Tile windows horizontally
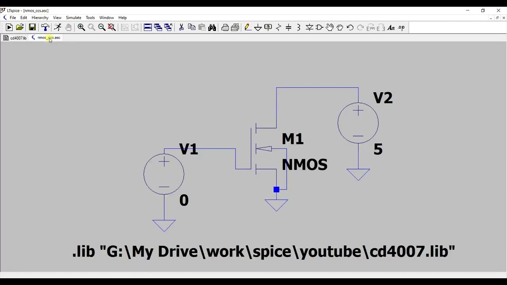 click(x=148, y=27)
